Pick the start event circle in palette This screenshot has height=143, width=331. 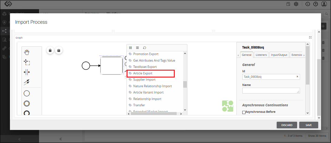click(27, 93)
